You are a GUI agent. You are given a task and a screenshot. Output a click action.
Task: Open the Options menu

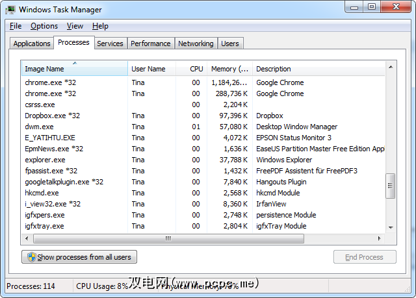tap(44, 26)
